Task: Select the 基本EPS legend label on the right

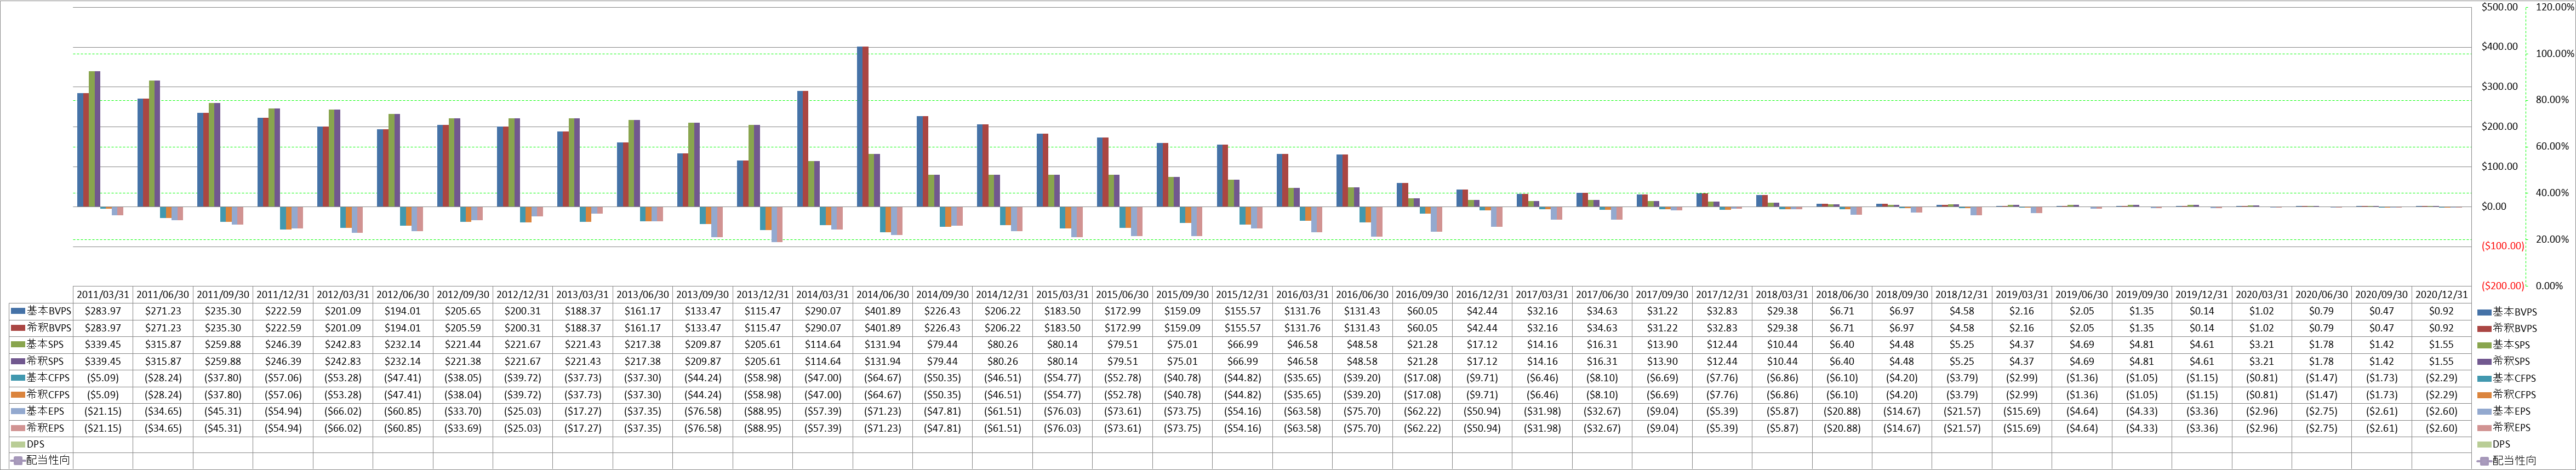Action: [x=2511, y=411]
